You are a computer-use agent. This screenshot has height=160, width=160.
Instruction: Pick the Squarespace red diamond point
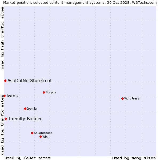(x=32, y=133)
